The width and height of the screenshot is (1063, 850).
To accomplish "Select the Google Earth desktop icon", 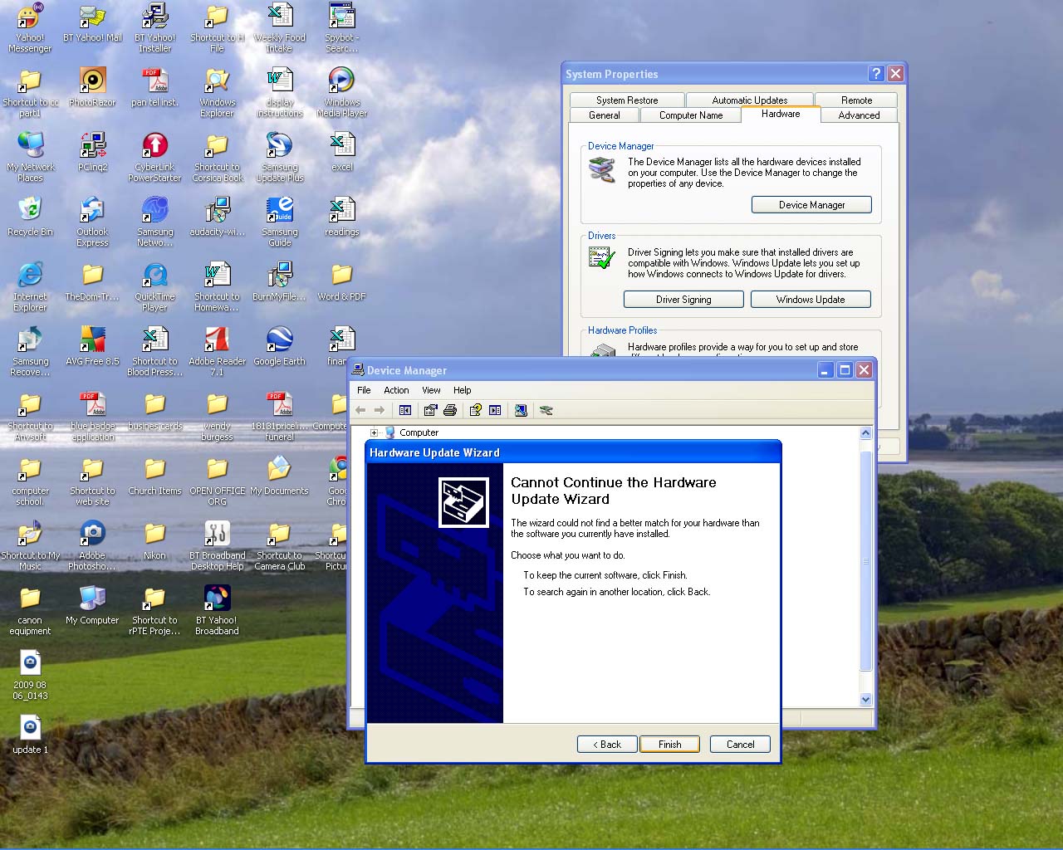I will tap(279, 345).
